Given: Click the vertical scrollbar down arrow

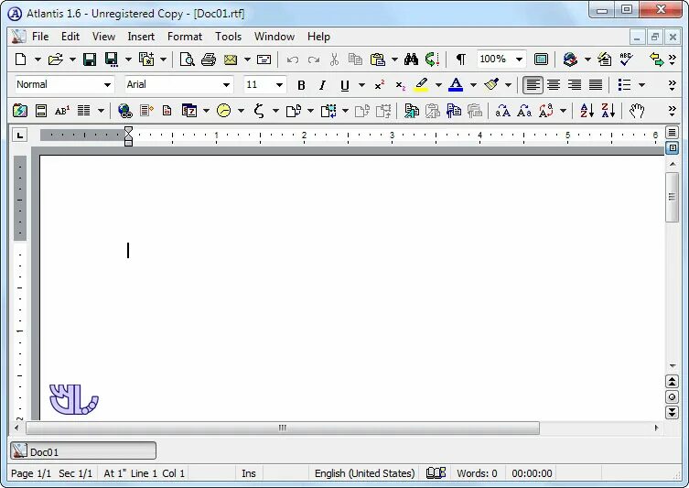Looking at the screenshot, I should (x=673, y=366).
